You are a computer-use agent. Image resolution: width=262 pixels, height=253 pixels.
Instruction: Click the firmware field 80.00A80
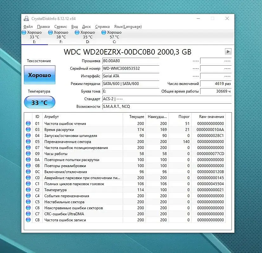click(x=131, y=61)
